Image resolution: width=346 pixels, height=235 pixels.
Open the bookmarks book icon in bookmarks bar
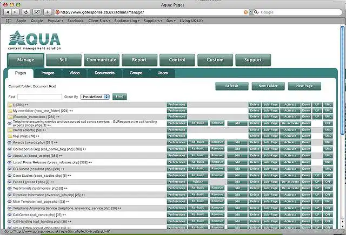tap(9, 20)
